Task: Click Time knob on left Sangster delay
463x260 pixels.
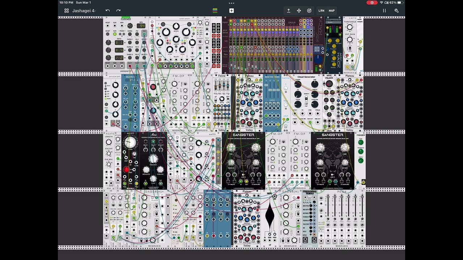Action: coord(231,147)
